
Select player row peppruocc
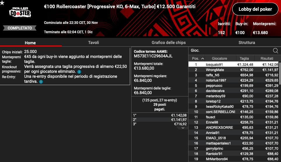point(233,86)
